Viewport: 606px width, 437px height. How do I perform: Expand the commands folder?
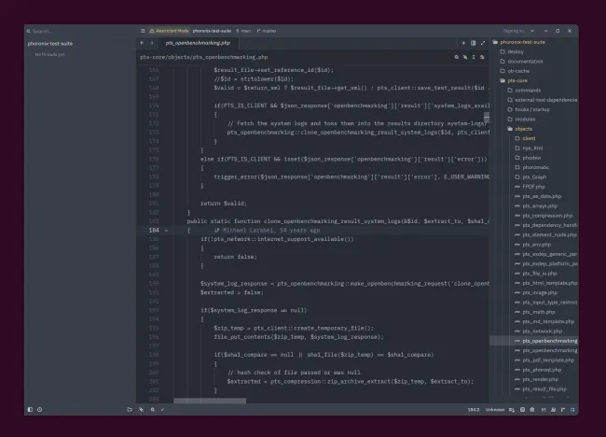tap(524, 91)
